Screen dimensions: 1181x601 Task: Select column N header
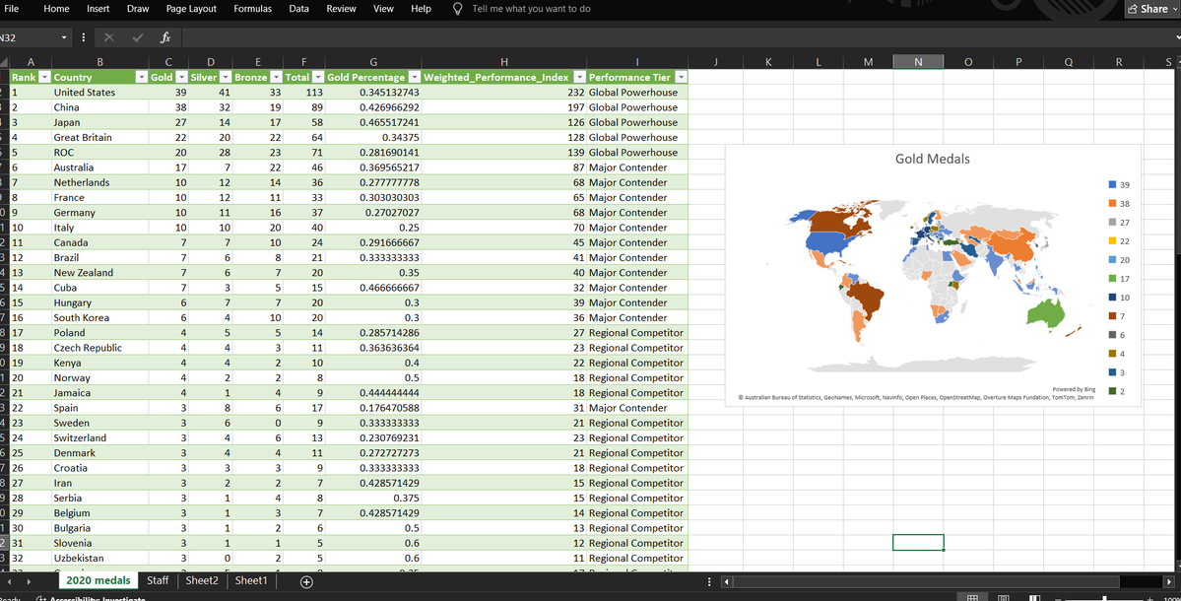point(918,62)
